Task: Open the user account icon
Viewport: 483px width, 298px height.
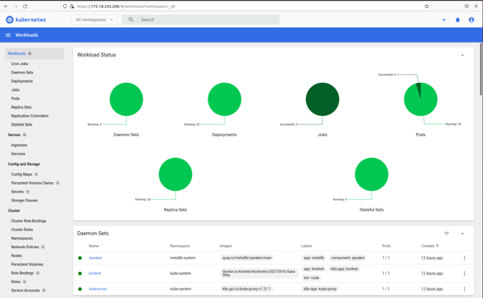Action: (472, 19)
